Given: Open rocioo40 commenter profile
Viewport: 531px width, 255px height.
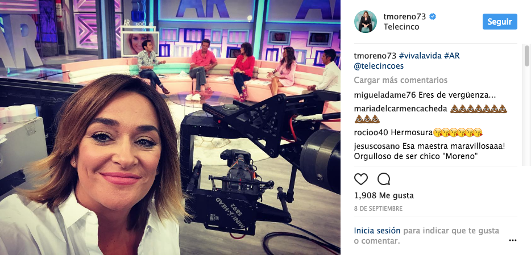Looking at the screenshot, I should [x=371, y=132].
